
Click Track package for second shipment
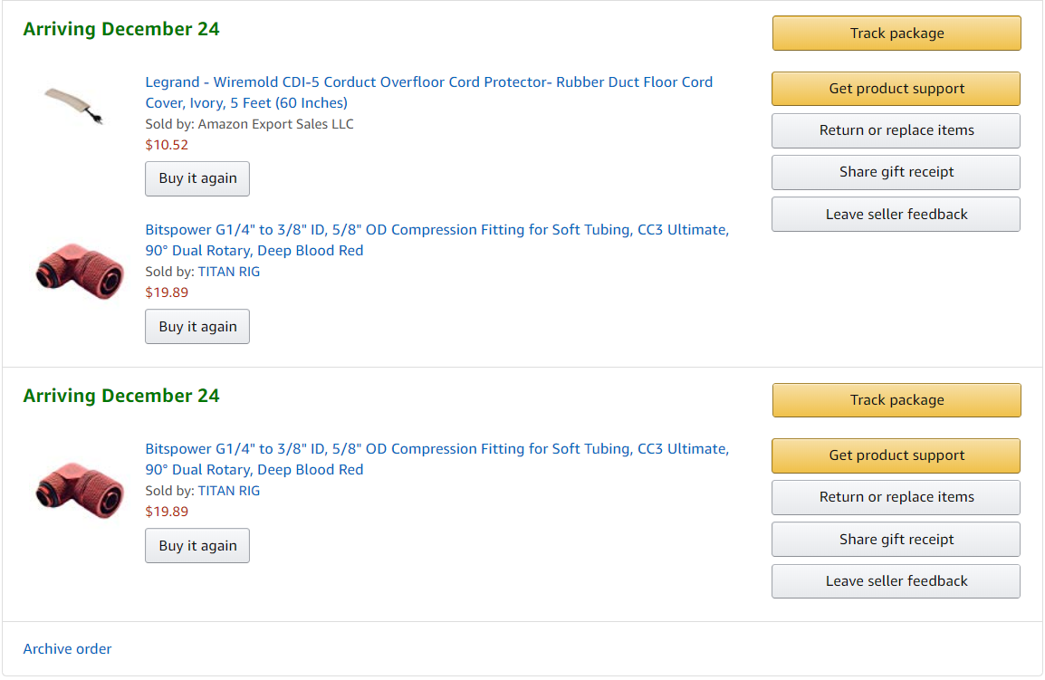pyautogui.click(x=896, y=400)
